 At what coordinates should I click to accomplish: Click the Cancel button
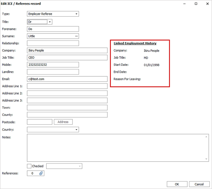click(x=199, y=184)
